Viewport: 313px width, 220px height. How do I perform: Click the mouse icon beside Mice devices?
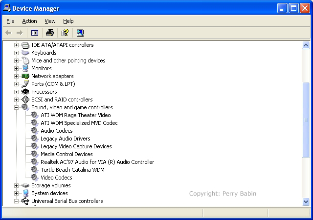(x=25, y=60)
